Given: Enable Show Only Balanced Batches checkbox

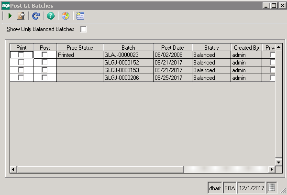Looking at the screenshot, I should pos(84,30).
